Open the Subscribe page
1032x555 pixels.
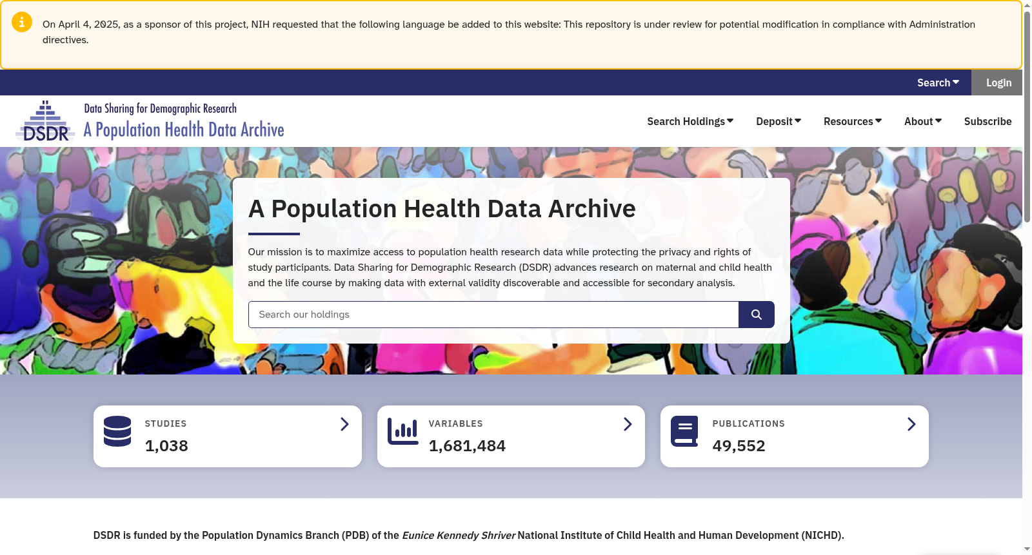[987, 121]
